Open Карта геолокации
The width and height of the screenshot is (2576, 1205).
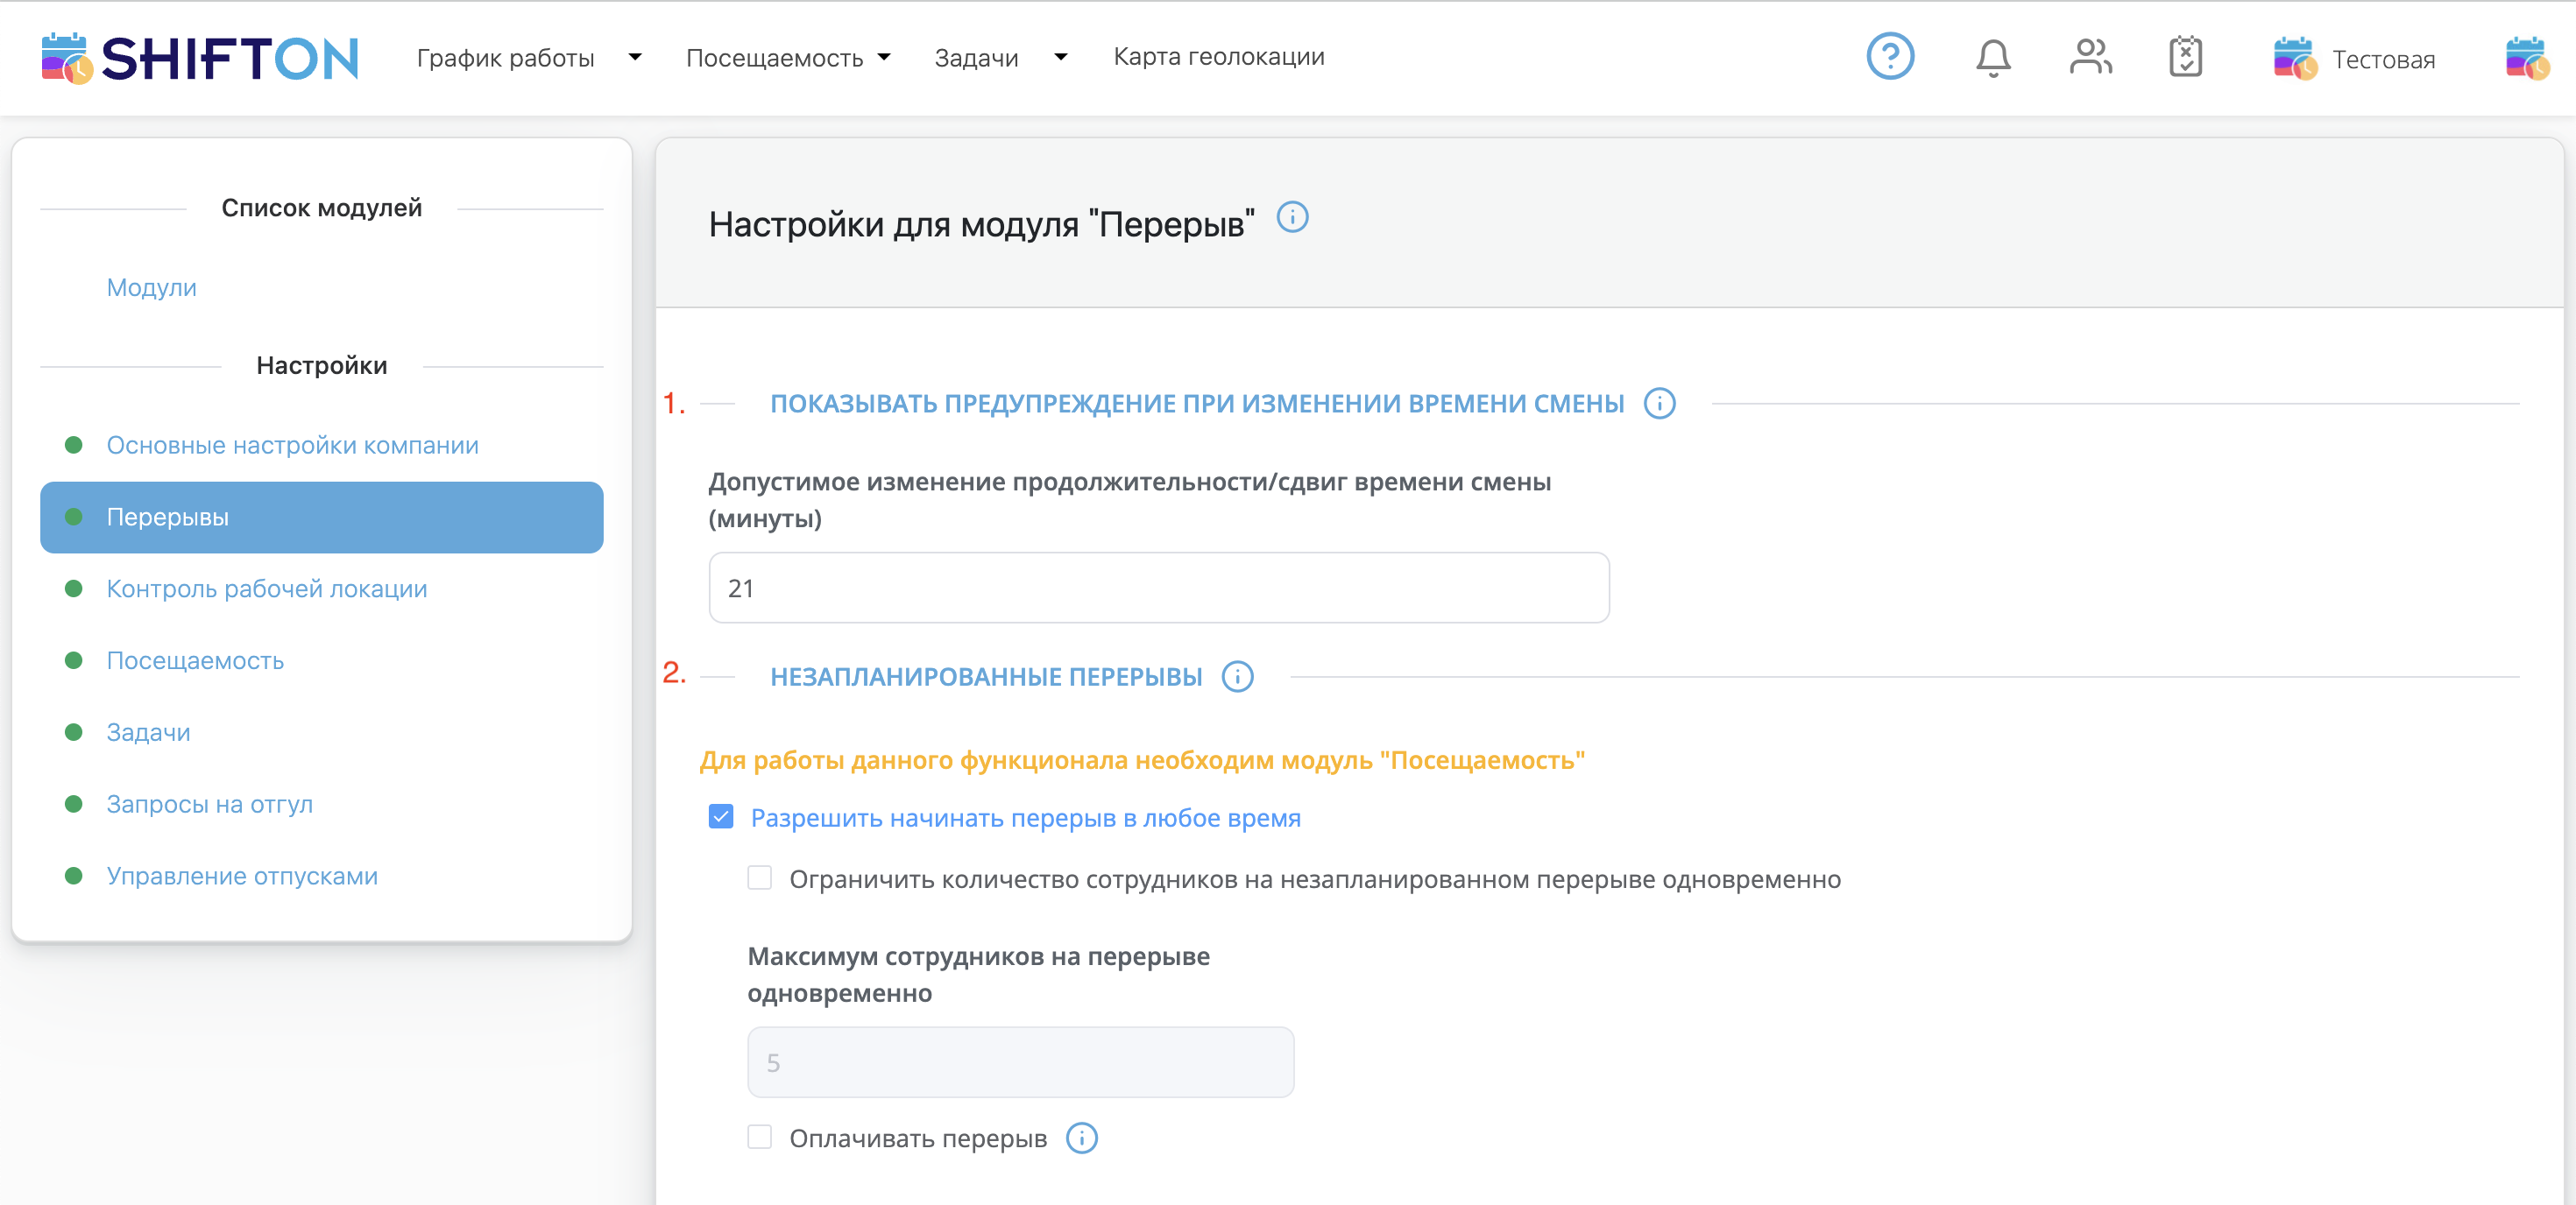pyautogui.click(x=1218, y=57)
